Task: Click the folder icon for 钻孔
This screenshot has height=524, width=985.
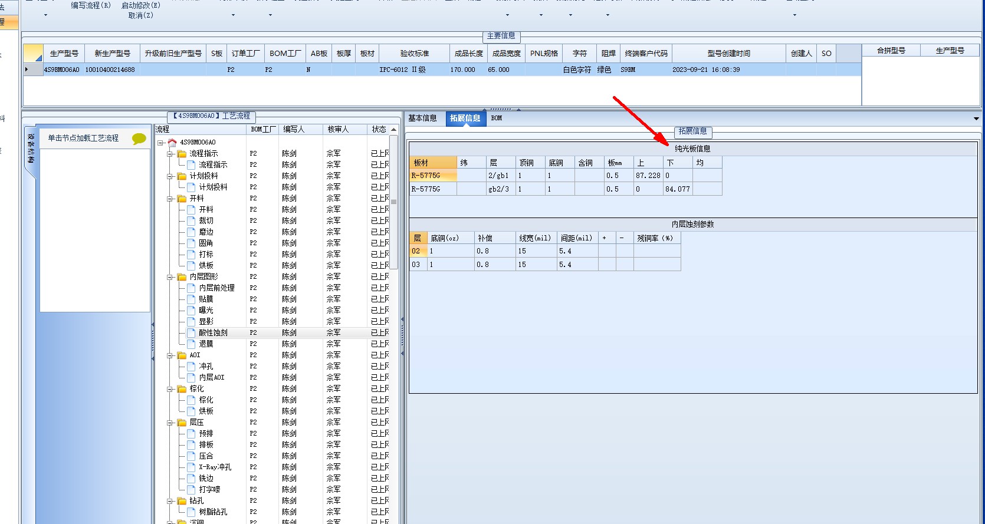Action: (x=182, y=500)
